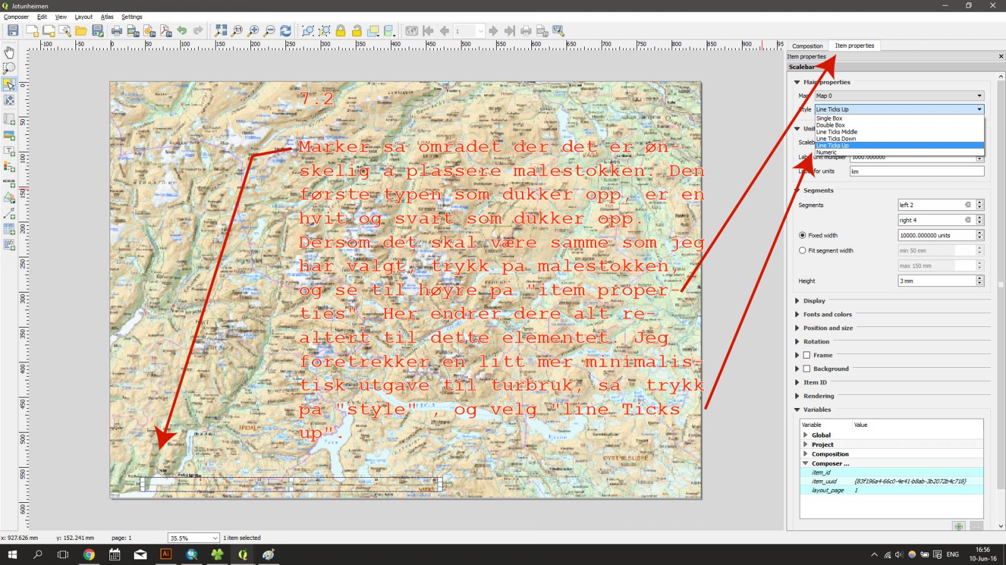Select the Fit segment width radio button
Viewport: 1006px width, 565px height.
click(802, 250)
